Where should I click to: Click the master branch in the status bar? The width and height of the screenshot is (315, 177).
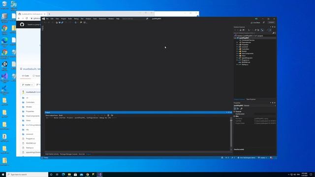[x=262, y=158]
